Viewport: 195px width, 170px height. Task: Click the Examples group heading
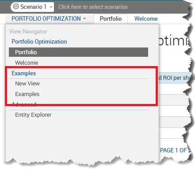pos(24,73)
